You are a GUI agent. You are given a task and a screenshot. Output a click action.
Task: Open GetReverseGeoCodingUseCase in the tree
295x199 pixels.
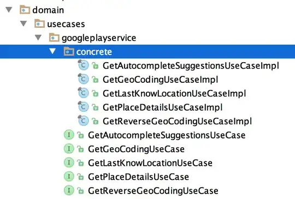pyautogui.click(x=153, y=191)
